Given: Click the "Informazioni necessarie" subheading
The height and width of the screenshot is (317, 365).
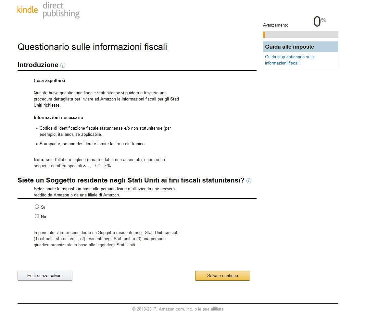Looking at the screenshot, I should click(58, 117).
